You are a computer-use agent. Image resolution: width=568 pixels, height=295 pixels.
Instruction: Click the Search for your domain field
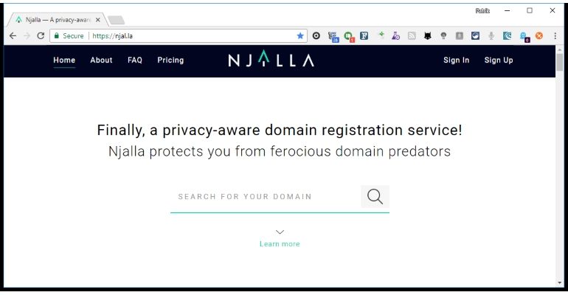click(265, 197)
